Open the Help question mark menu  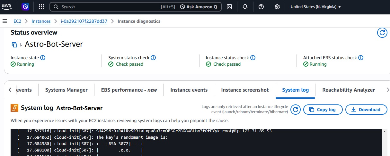coord(261,7)
